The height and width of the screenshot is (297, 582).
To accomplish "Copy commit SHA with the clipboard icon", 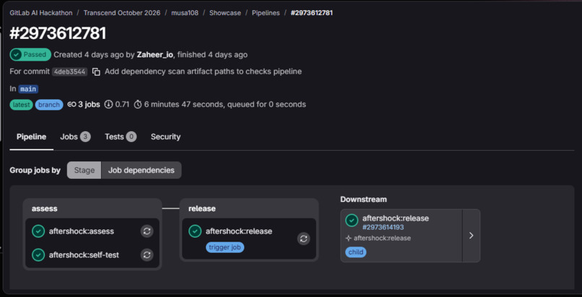I will click(x=96, y=72).
